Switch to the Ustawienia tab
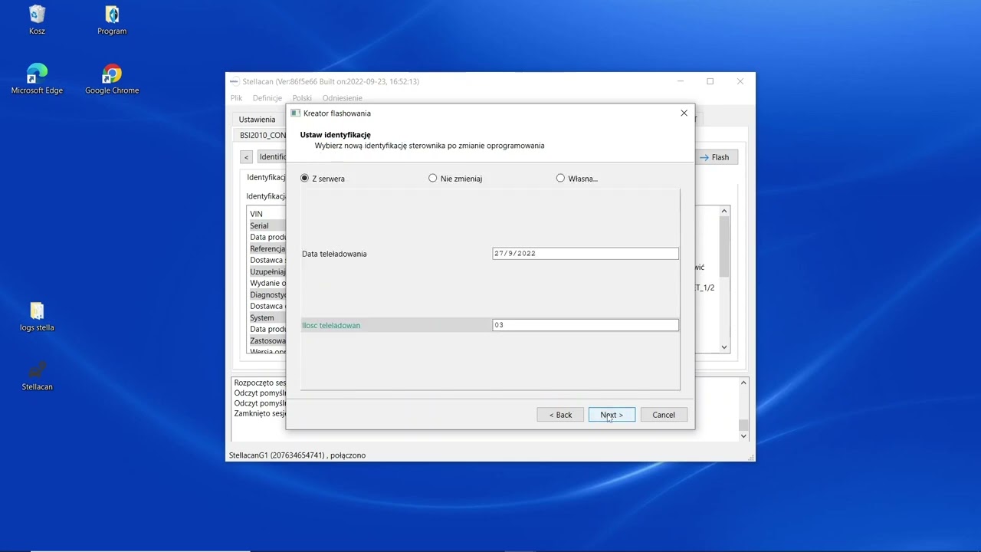The width and height of the screenshot is (981, 552). pos(257,120)
